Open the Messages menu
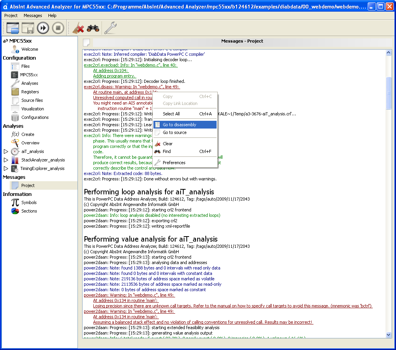 33,15
